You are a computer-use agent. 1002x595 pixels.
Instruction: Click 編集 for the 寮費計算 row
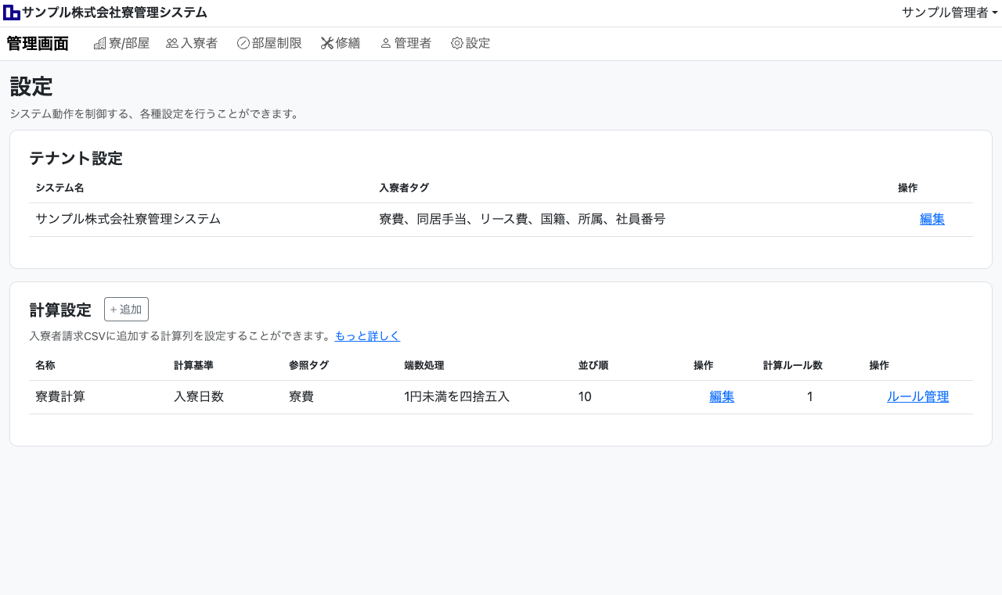pos(721,397)
